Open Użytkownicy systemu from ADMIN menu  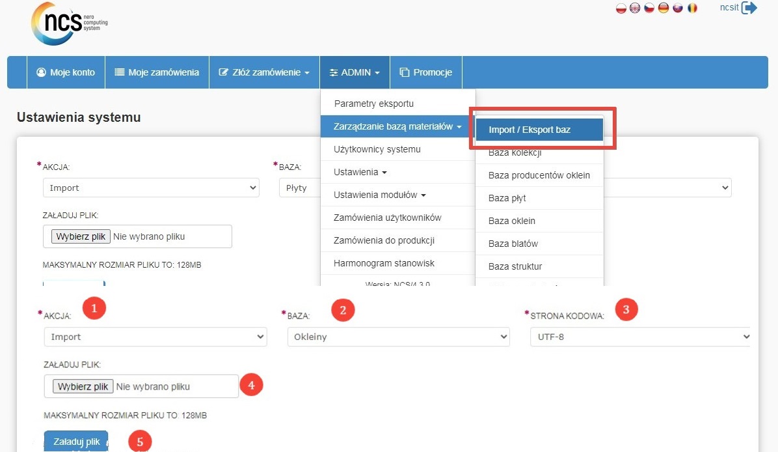pos(377,149)
